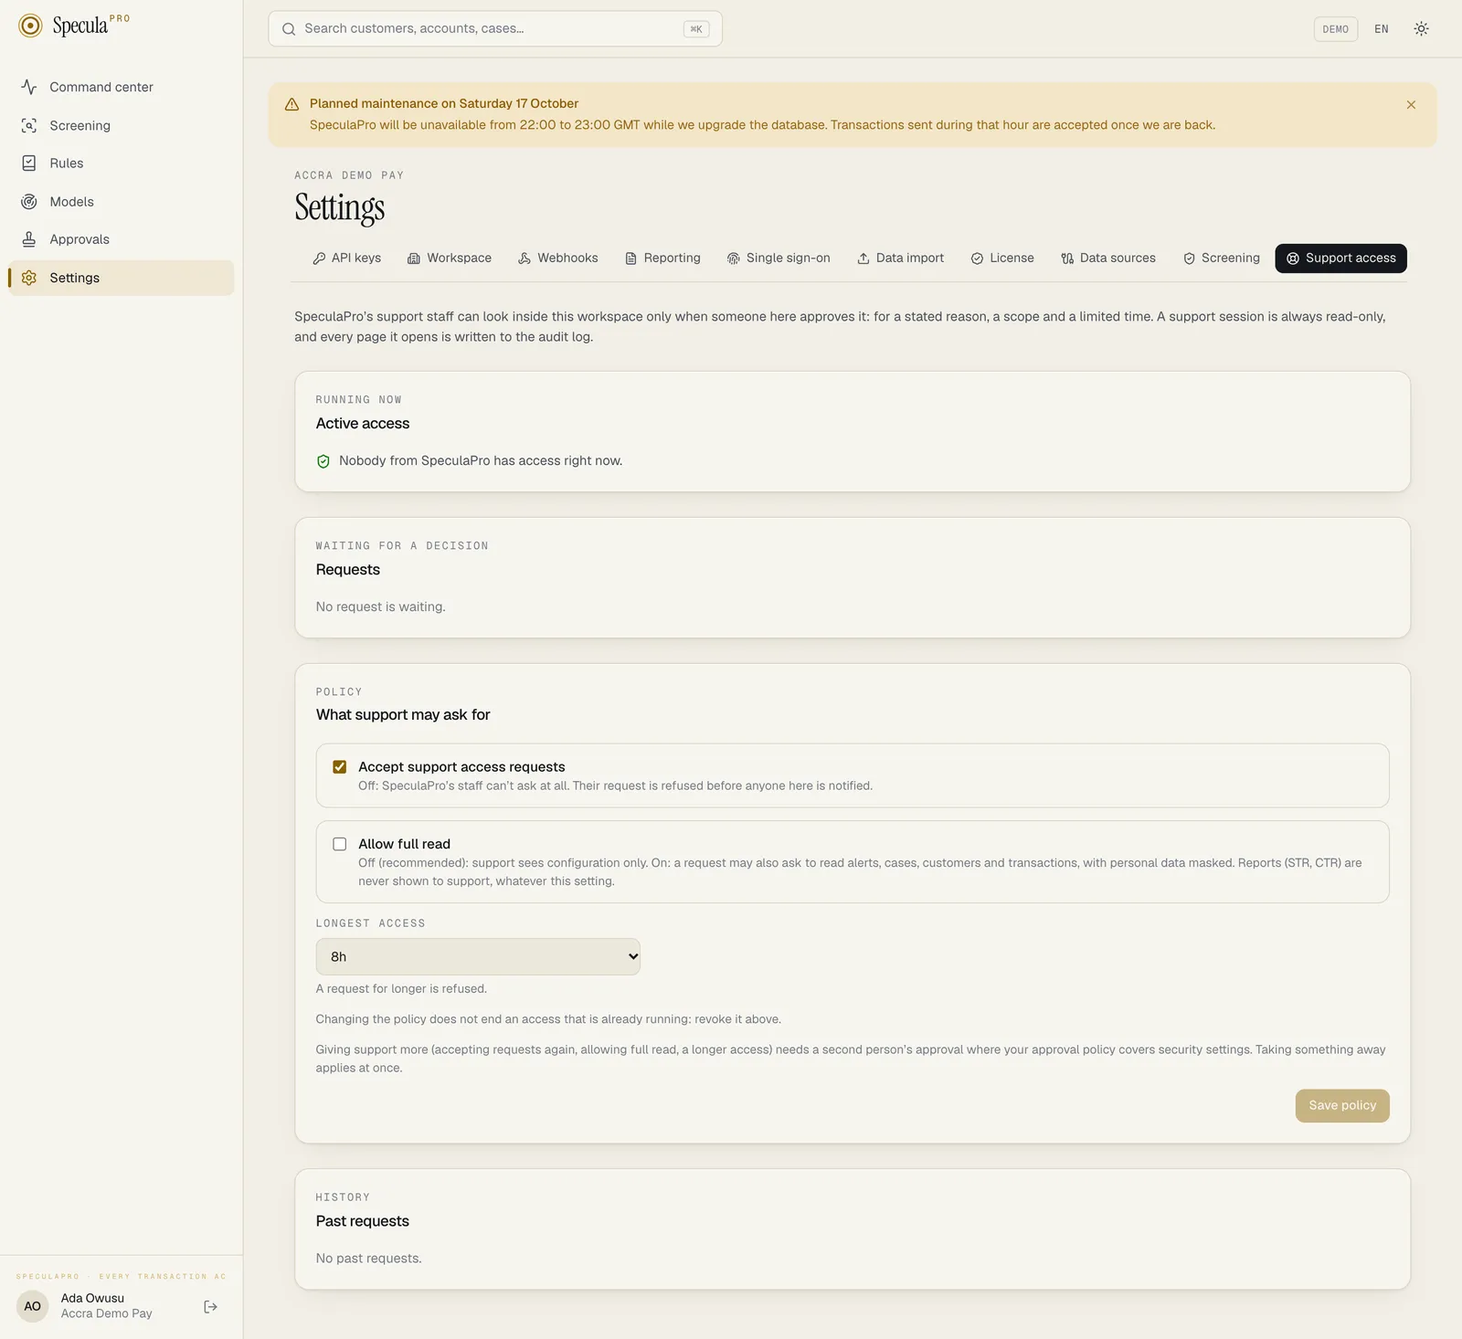1462x1339 pixels.
Task: Open the License tab
Action: pos(1002,258)
